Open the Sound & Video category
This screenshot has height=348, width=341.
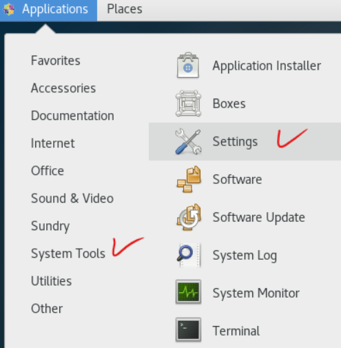[x=72, y=198]
